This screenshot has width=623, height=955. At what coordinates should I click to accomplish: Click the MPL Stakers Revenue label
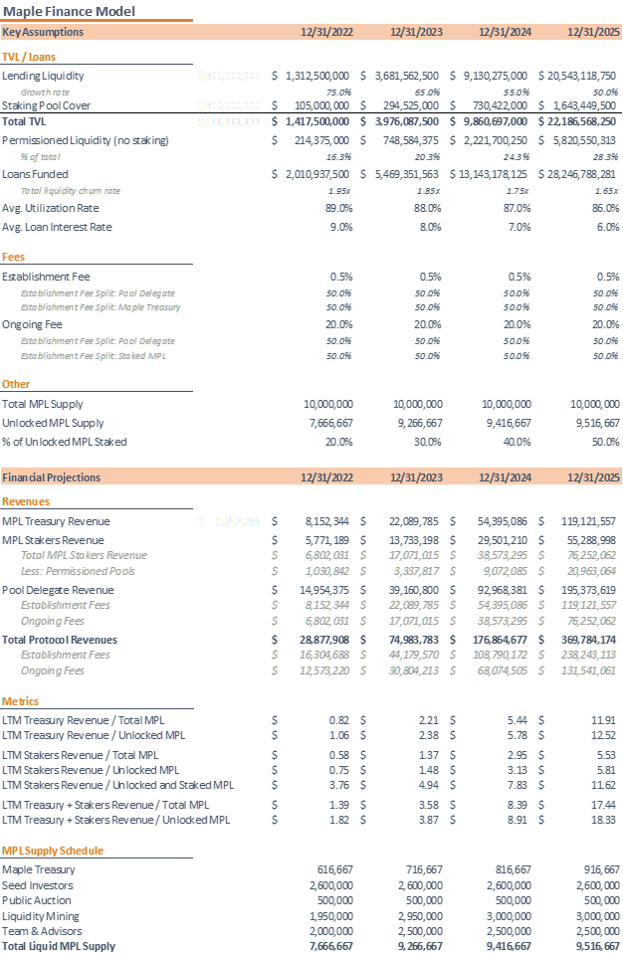[53, 540]
